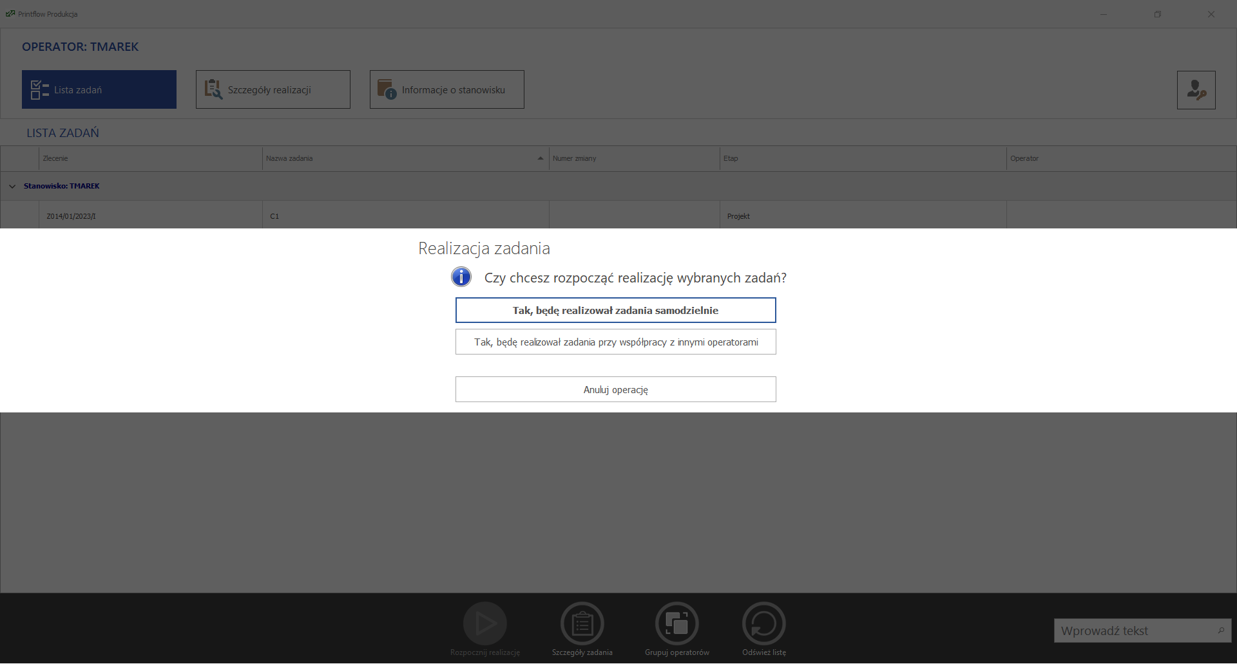Click the blue information icon in dialog
This screenshot has width=1237, height=664.
[461, 277]
